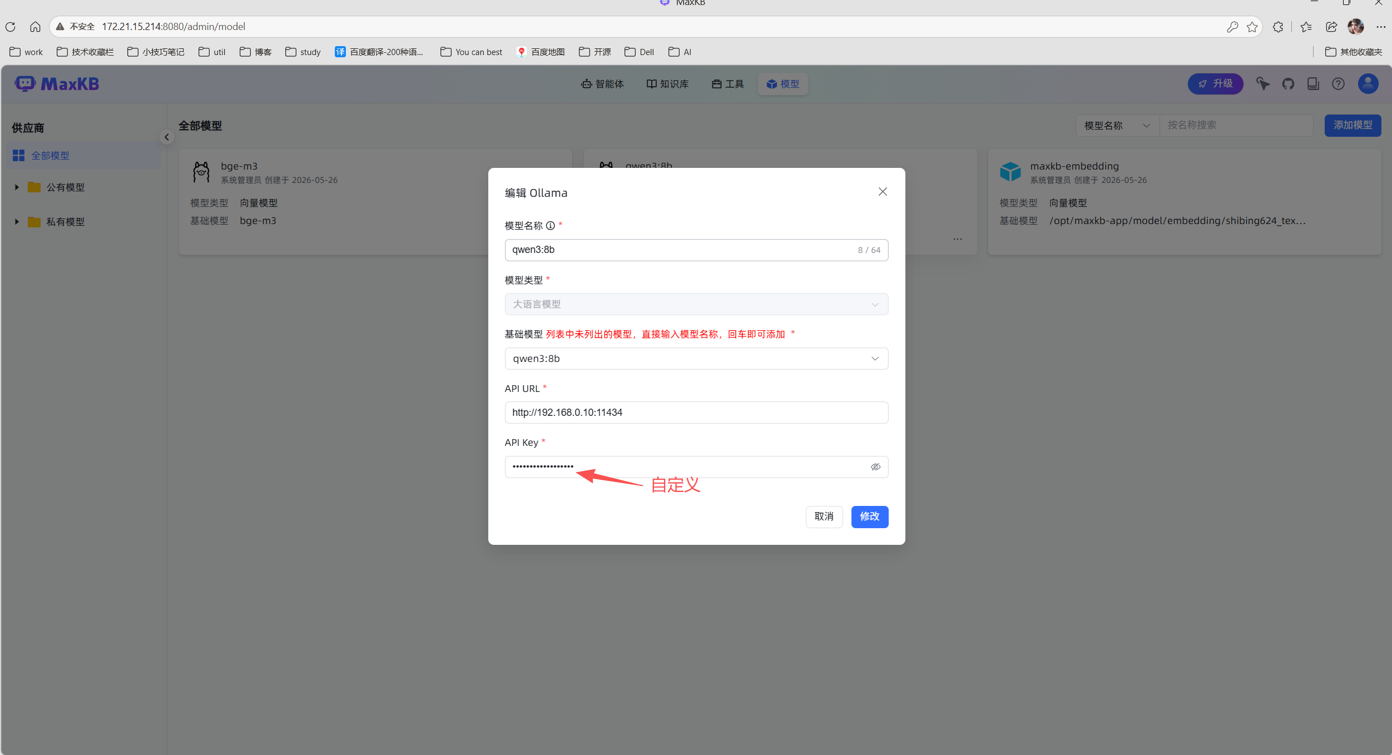Screen dimensions: 1392x755
Task: Click the 升级 upgrade button
Action: click(1216, 84)
